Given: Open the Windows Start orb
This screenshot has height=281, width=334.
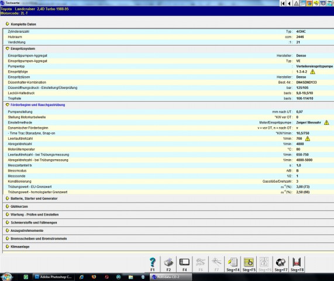Looking at the screenshot, I should point(6,277).
